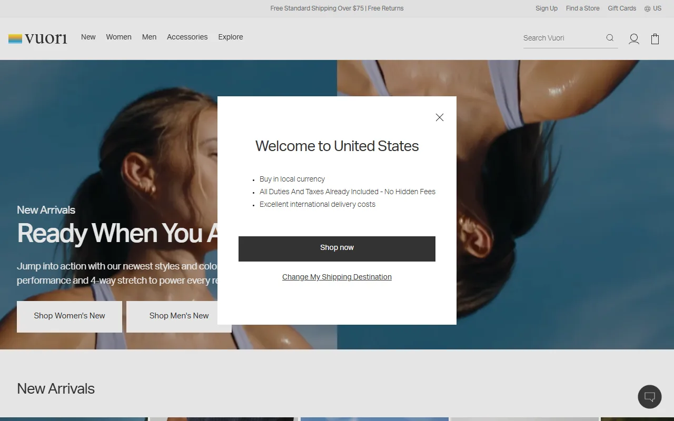This screenshot has height=421, width=674.
Task: Go to Find a Store
Action: (x=582, y=8)
